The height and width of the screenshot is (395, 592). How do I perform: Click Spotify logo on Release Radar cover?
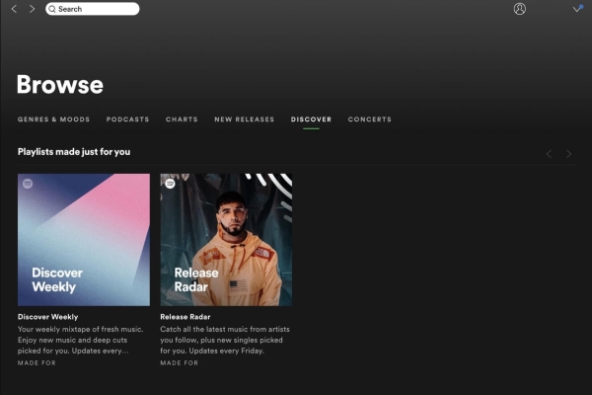[170, 184]
